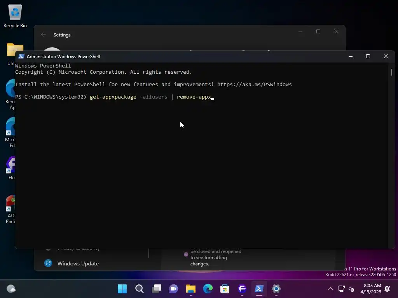Image resolution: width=398 pixels, height=298 pixels.
Task: Go back in the Settings window
Action: (x=44, y=35)
